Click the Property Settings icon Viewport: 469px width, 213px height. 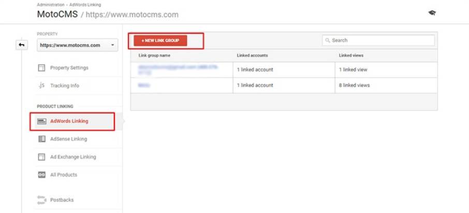[41, 68]
